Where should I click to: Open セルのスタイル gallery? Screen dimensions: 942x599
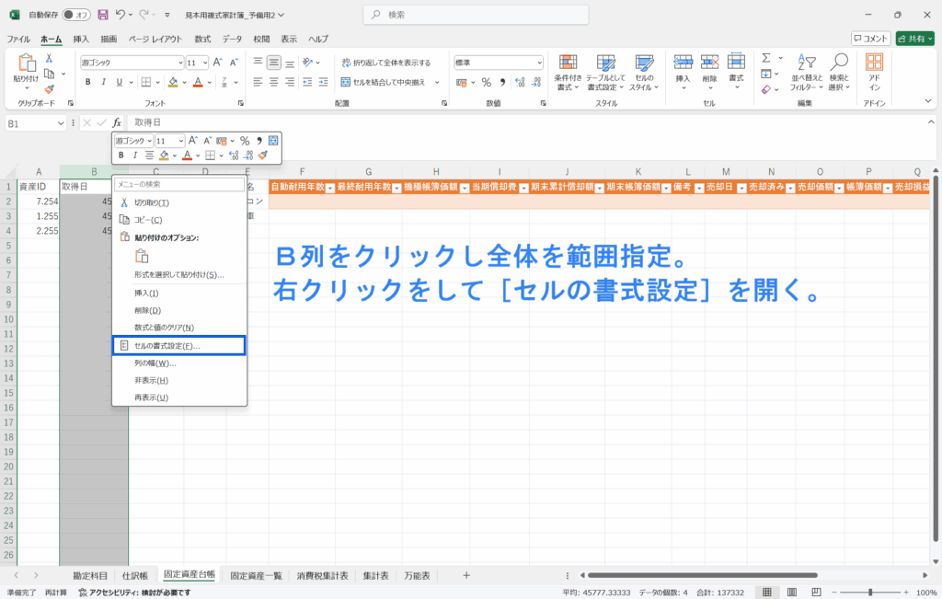click(644, 73)
